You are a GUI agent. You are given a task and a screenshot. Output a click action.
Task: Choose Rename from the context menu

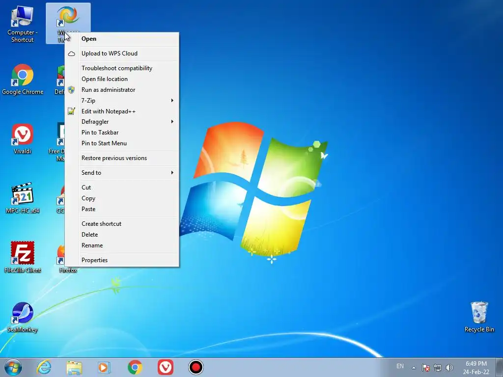pos(122,245)
